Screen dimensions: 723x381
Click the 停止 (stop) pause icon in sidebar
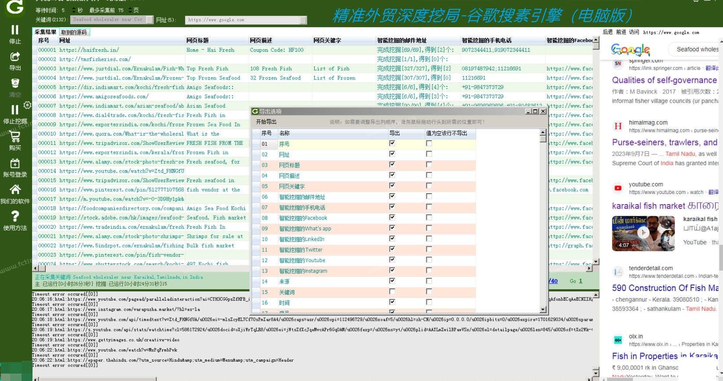(15, 30)
